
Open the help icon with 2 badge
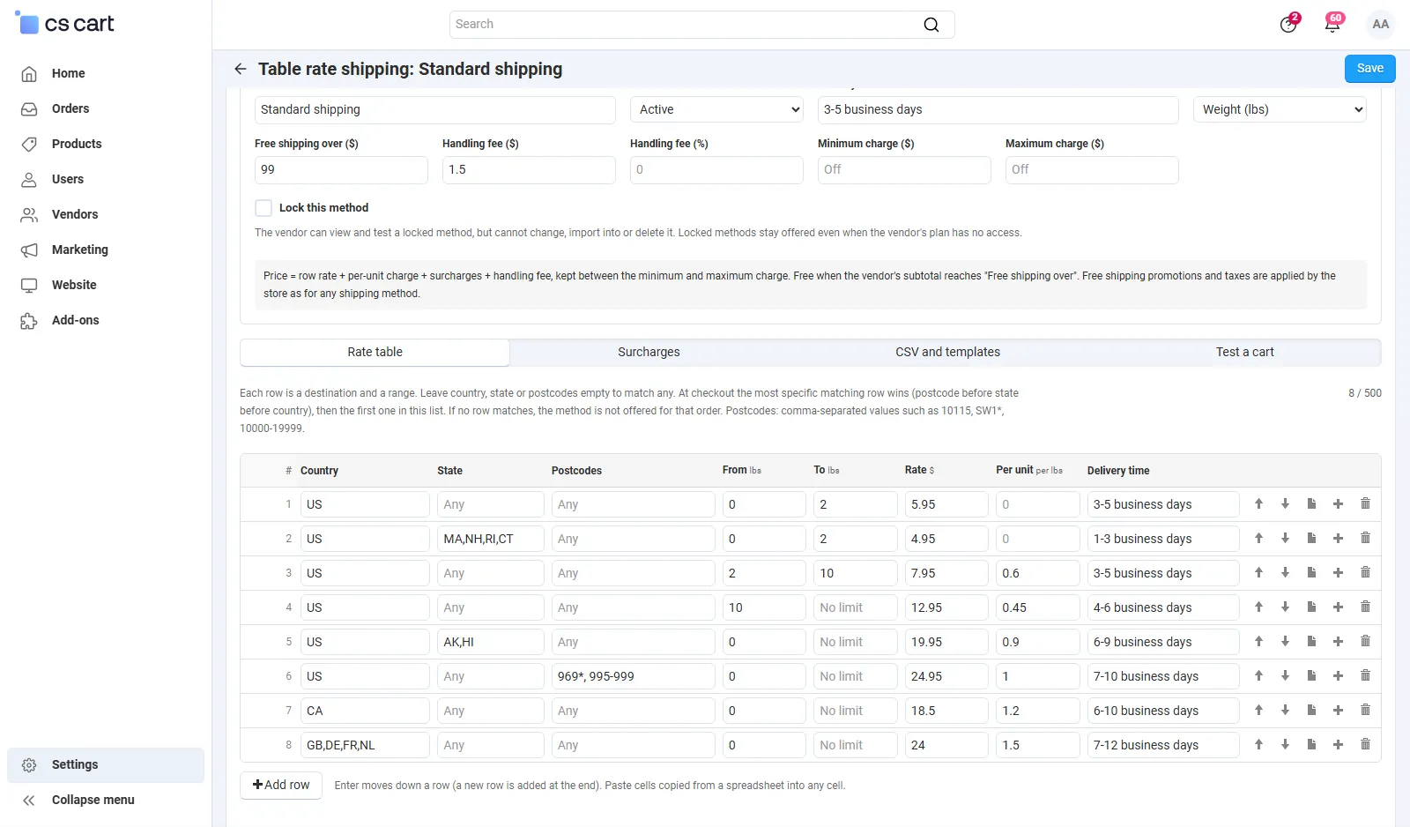1288,24
